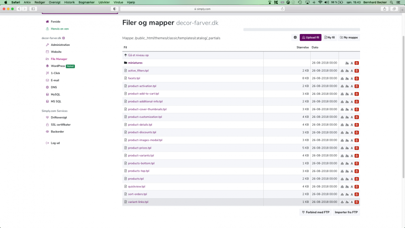Go to Forside in the sidebar

[55, 22]
